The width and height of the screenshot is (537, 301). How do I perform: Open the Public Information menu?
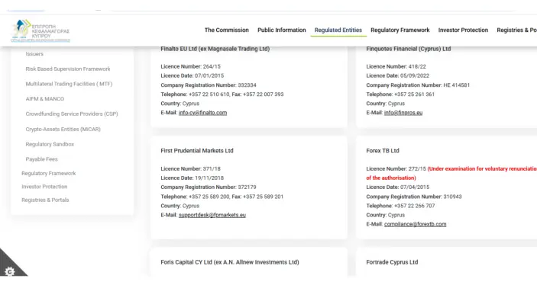tap(282, 30)
